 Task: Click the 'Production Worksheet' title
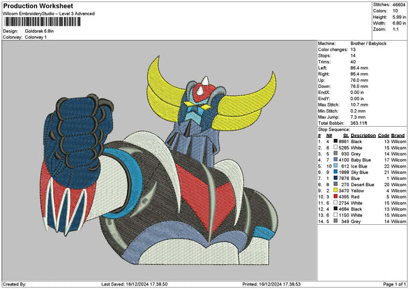[38, 6]
